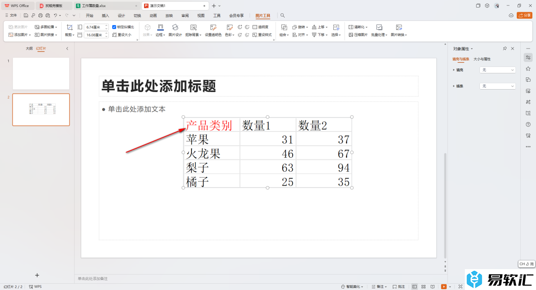536x290 pixels.
Task: Open the Animation ribbon tab
Action: 153,15
